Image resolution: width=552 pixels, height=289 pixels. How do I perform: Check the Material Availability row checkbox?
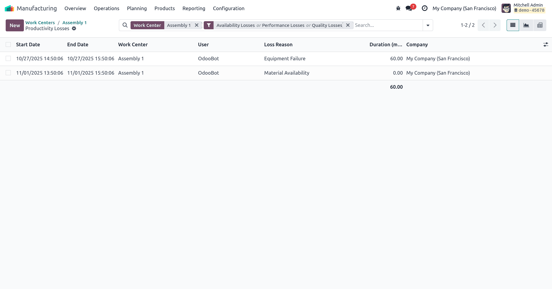[x=8, y=73]
